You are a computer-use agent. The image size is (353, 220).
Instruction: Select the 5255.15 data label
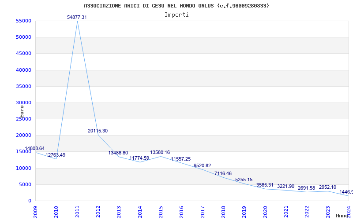(x=244, y=180)
